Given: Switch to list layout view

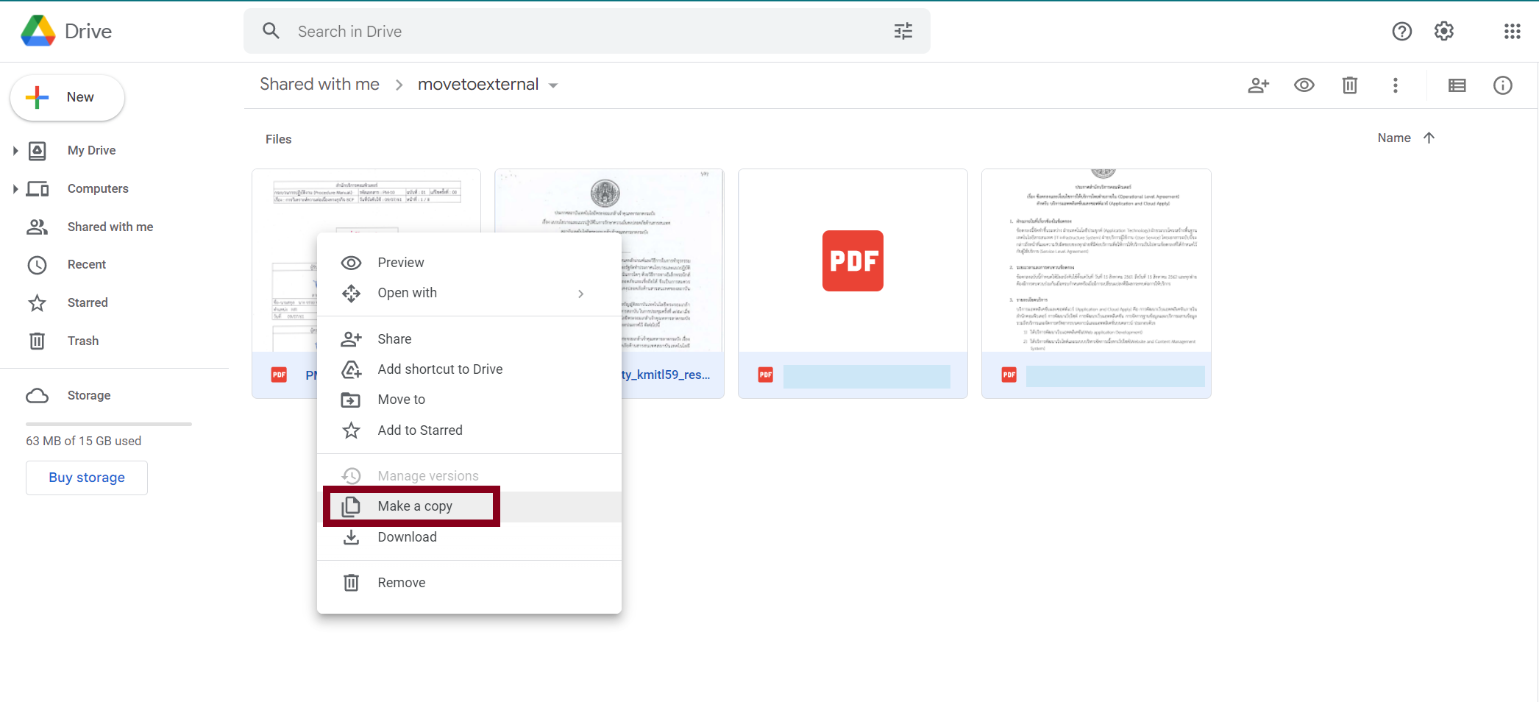Looking at the screenshot, I should point(1457,85).
